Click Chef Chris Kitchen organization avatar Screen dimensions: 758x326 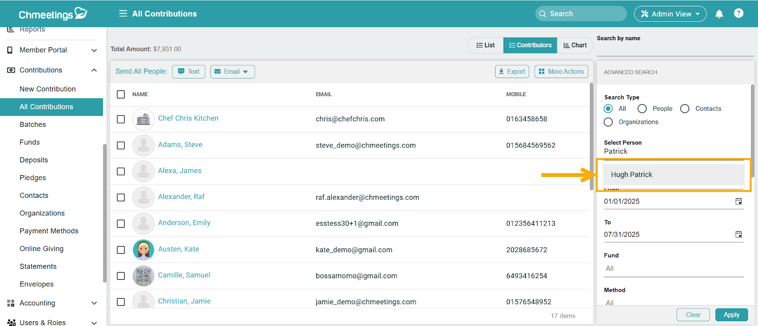point(143,119)
